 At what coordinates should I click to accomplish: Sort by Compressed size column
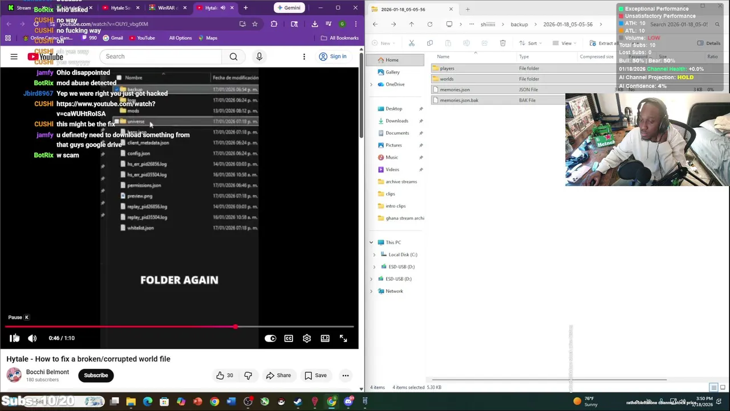pyautogui.click(x=597, y=57)
